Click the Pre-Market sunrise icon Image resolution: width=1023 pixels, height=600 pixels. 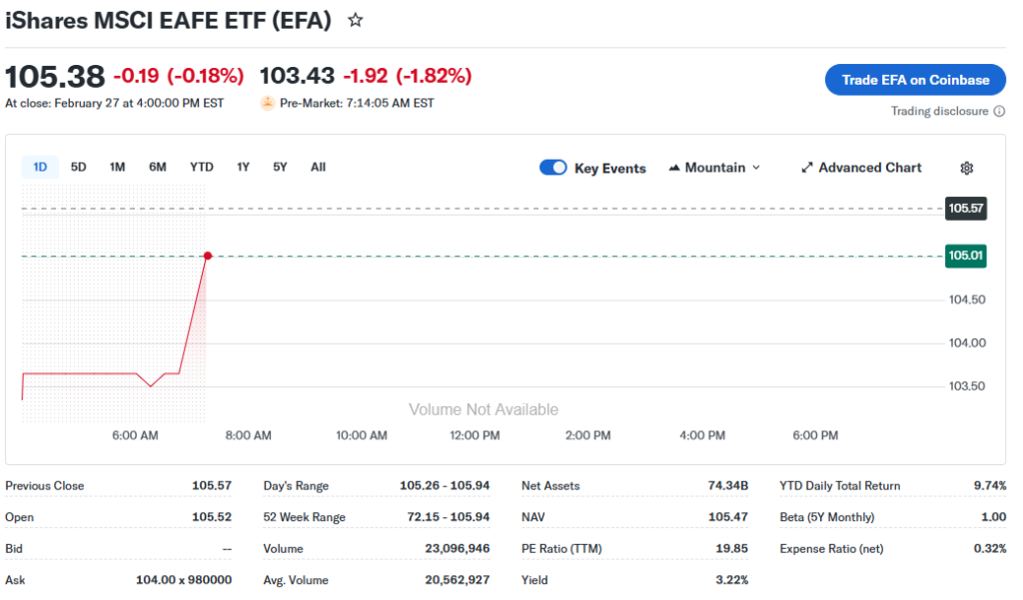(267, 103)
